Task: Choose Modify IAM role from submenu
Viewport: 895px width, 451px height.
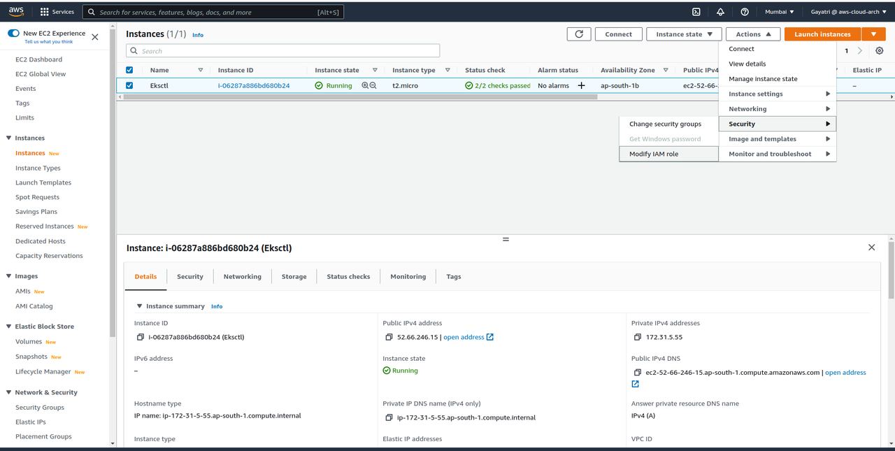Action: coord(669,154)
